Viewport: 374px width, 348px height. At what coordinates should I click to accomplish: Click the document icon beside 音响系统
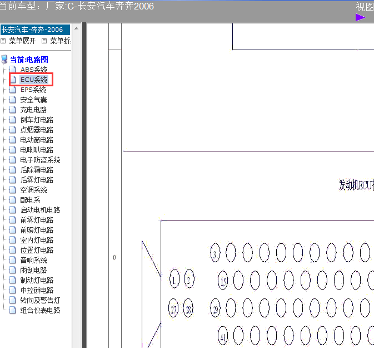(x=13, y=260)
